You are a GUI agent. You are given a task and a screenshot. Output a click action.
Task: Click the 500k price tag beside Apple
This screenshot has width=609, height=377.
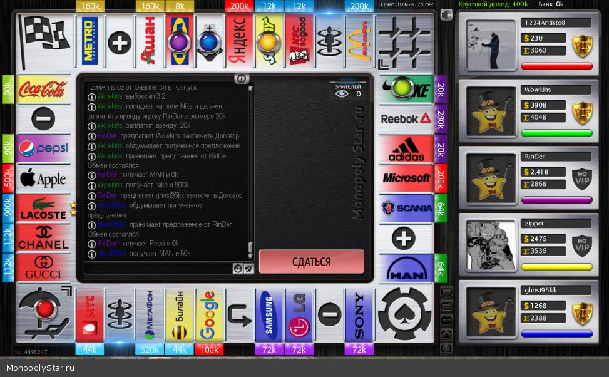tap(8, 178)
